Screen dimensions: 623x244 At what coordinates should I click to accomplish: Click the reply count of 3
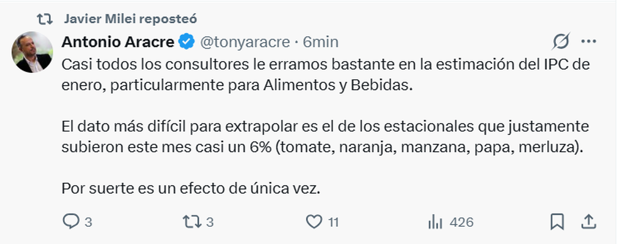click(x=88, y=222)
